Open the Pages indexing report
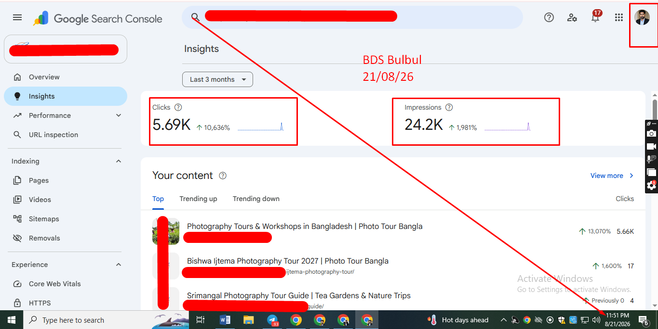The width and height of the screenshot is (658, 329). (66, 180)
